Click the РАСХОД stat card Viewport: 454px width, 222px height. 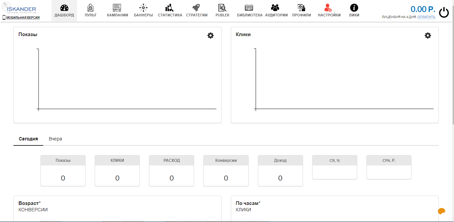pyautogui.click(x=172, y=171)
